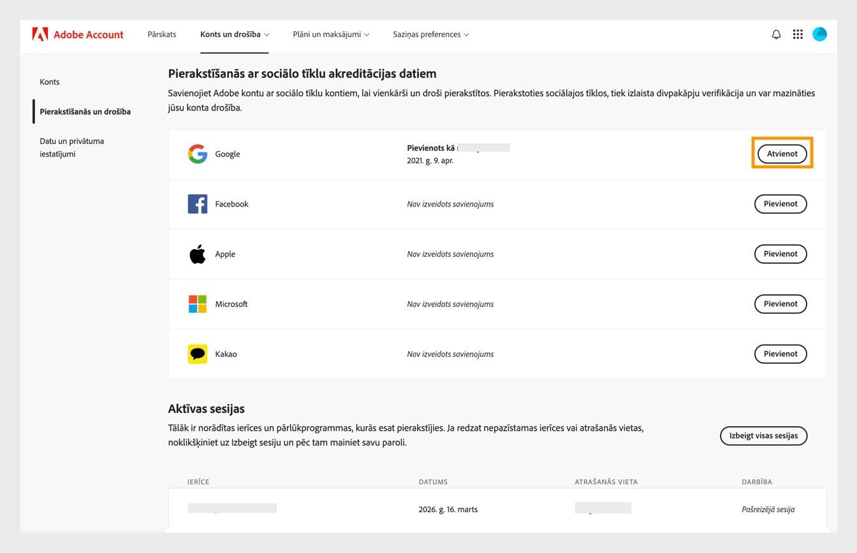Click the Facebook icon

(198, 204)
